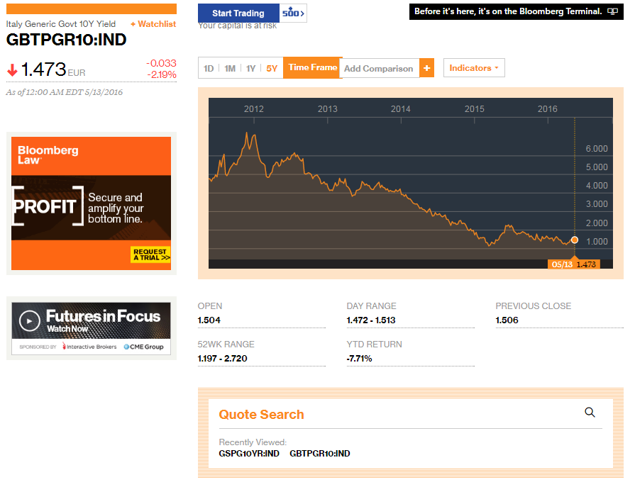The image size is (635, 487).
Task: Click the orange plus add comparison button
Action: 426,68
